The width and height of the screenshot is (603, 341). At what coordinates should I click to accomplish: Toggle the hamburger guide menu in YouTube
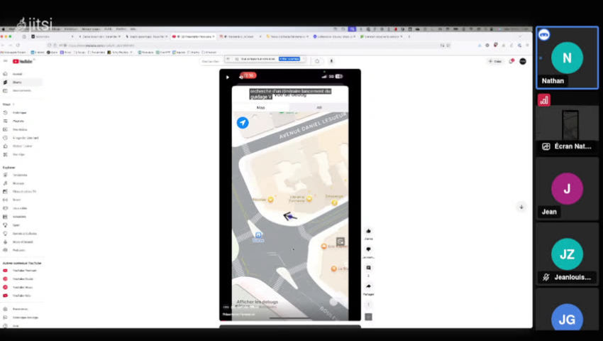6,61
